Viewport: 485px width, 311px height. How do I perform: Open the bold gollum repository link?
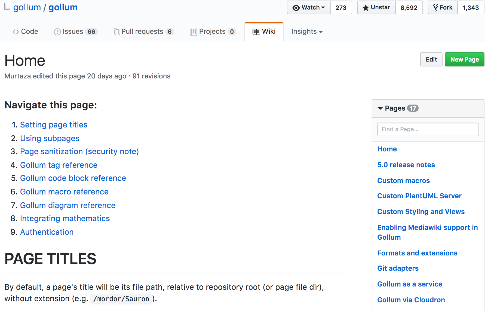tap(63, 7)
